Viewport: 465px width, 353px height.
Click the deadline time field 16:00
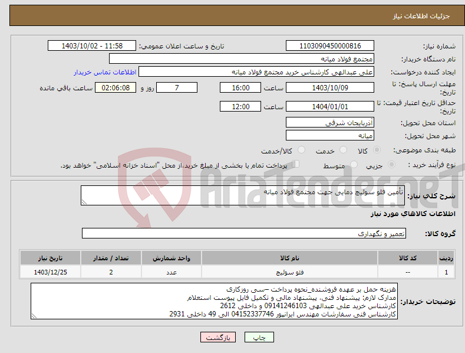(240, 87)
